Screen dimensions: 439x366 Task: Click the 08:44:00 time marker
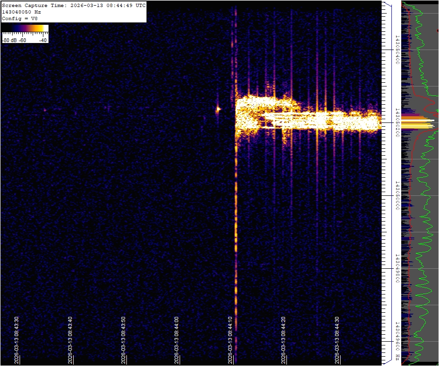coord(177,339)
